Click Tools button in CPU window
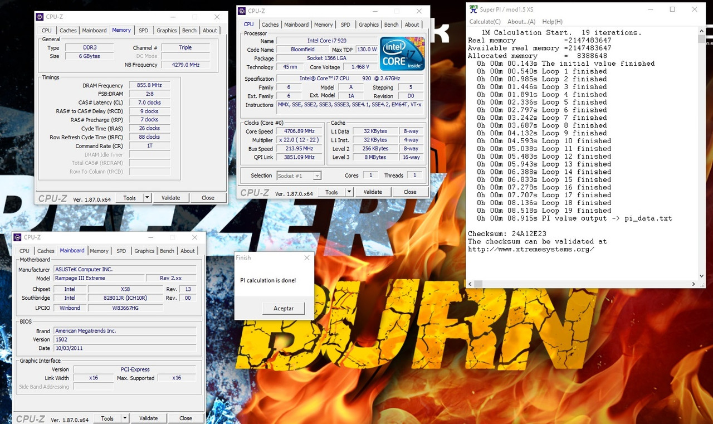Screen dimensions: 713x424 pyautogui.click(x=331, y=192)
